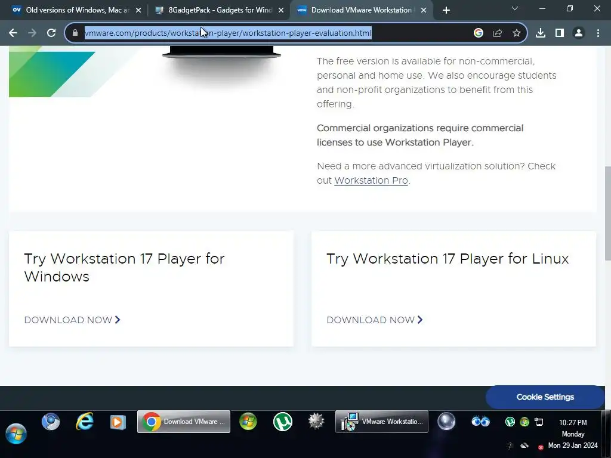Close the Old versions of Windows tab
611x458 pixels.
point(138,11)
